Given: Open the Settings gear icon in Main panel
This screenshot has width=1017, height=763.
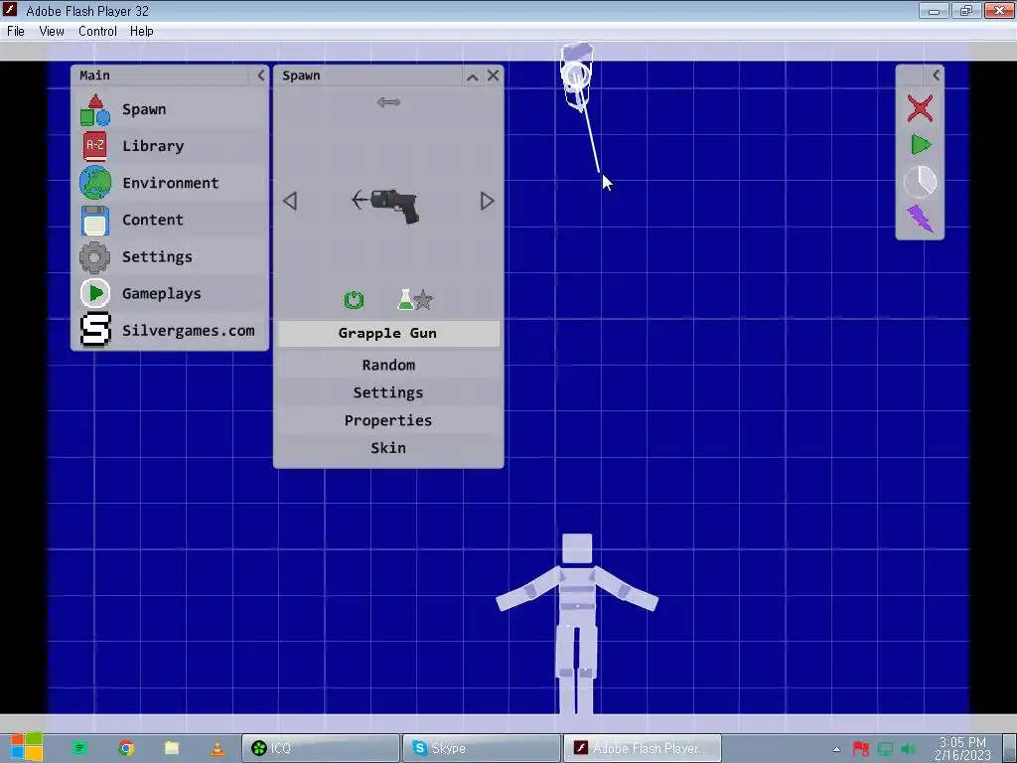Looking at the screenshot, I should tap(94, 257).
